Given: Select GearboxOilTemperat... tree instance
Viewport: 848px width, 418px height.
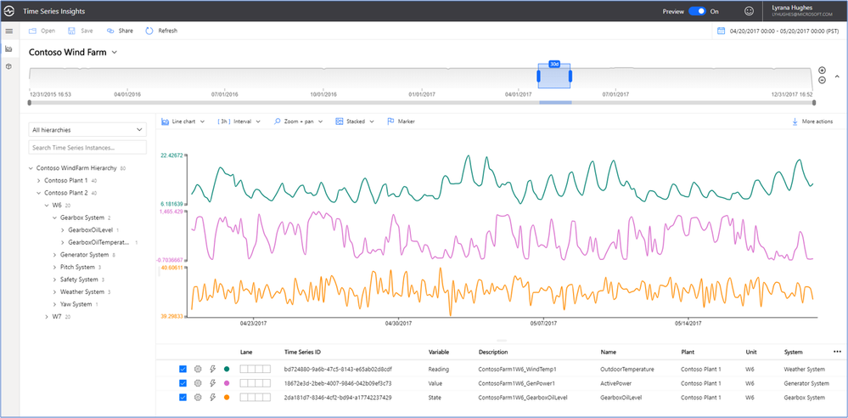Looking at the screenshot, I should (x=99, y=243).
